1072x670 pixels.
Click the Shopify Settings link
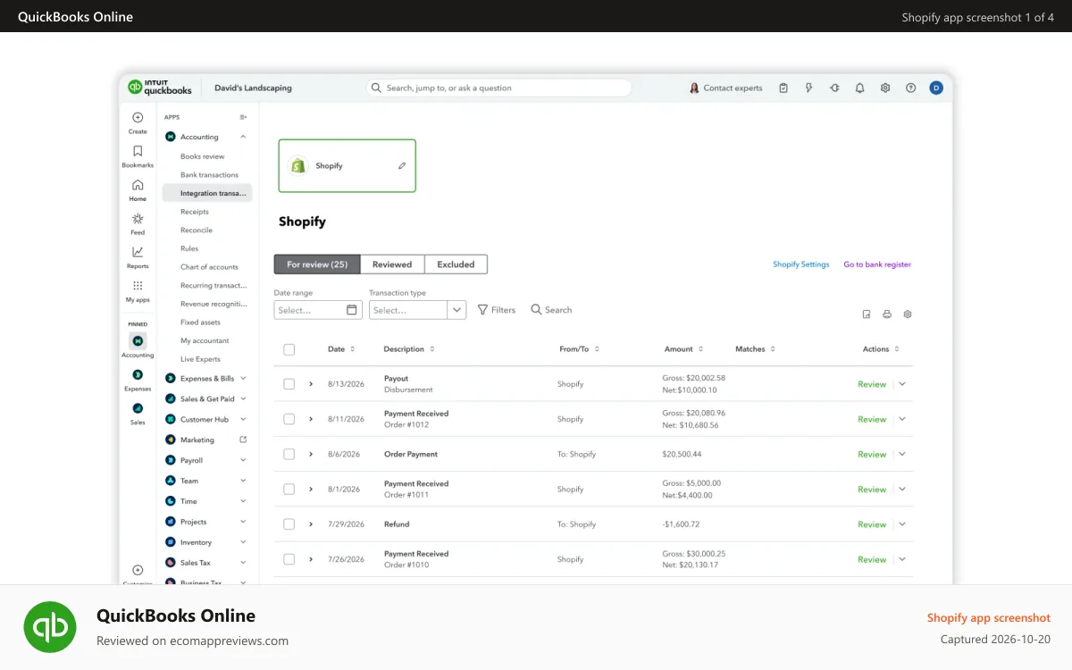[801, 264]
